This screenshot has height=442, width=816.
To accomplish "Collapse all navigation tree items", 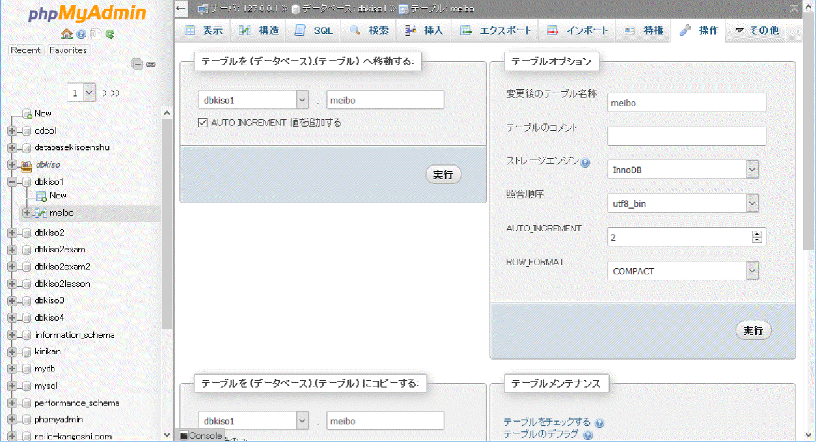I will tap(137, 64).
